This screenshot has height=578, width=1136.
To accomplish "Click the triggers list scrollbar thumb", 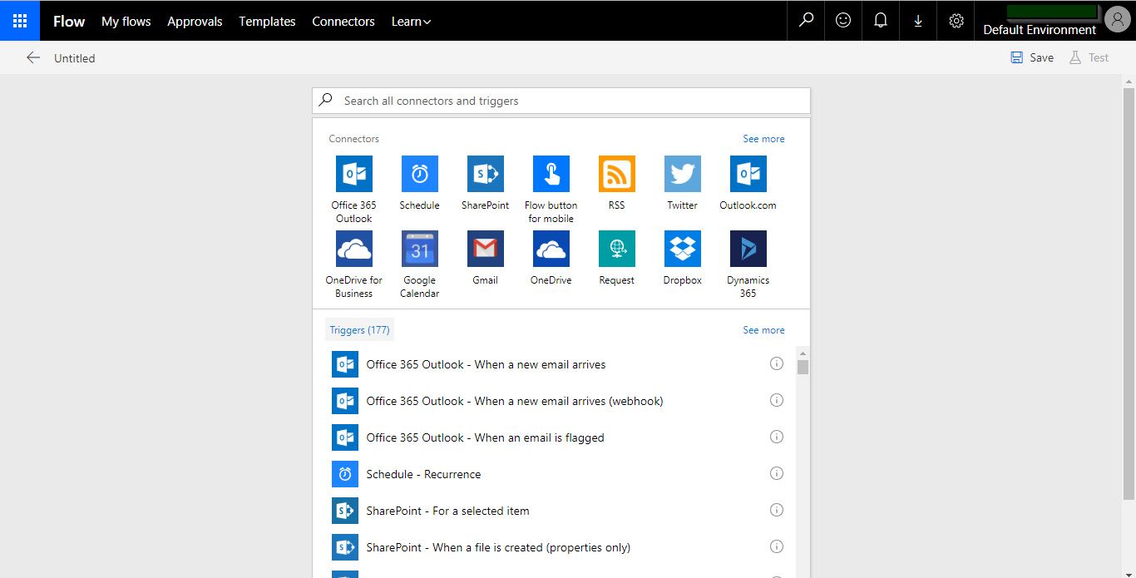I will coord(803,368).
